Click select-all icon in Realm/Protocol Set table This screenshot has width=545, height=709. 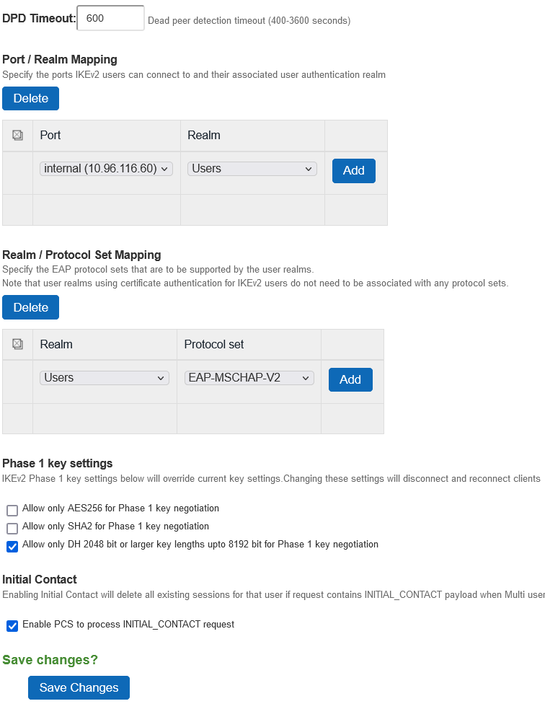tap(18, 344)
